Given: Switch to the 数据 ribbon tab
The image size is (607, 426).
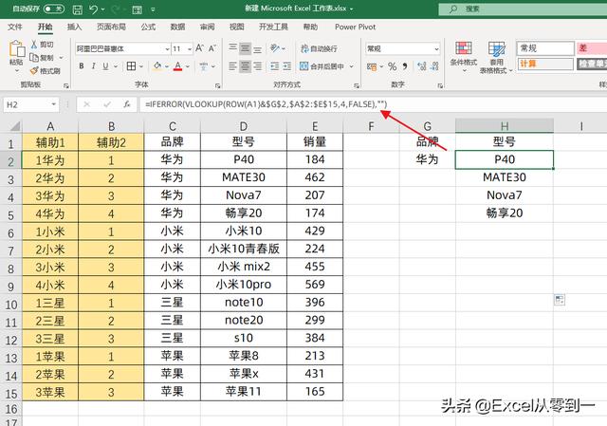Looking at the screenshot, I should coord(177,27).
